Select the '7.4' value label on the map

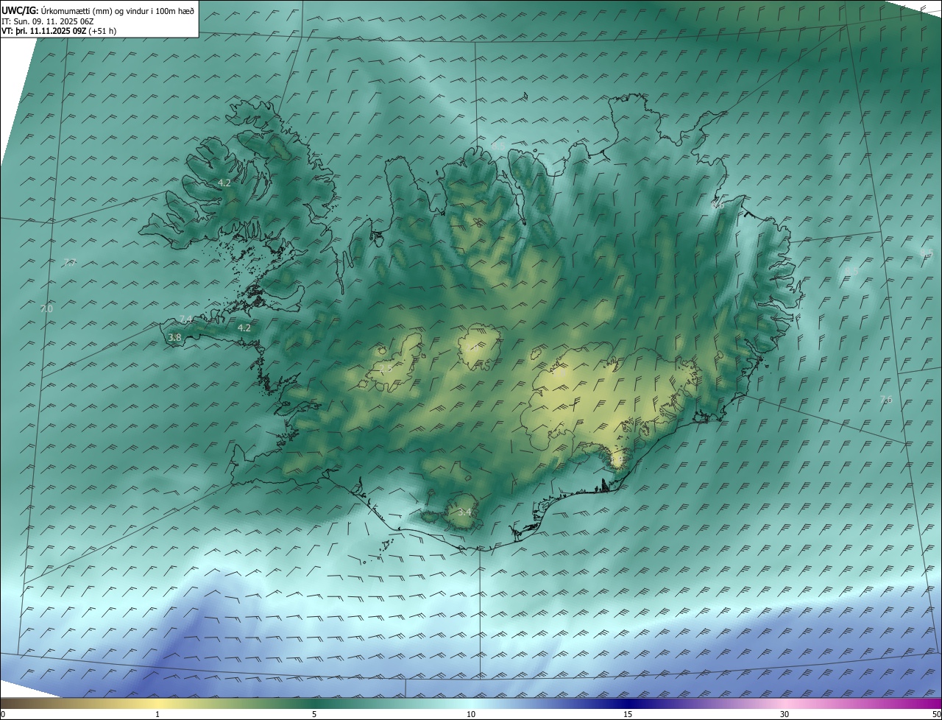[186, 319]
